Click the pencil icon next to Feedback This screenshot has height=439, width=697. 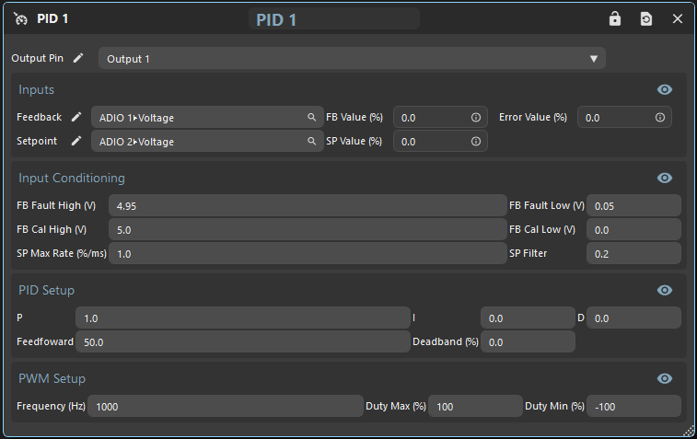(76, 117)
